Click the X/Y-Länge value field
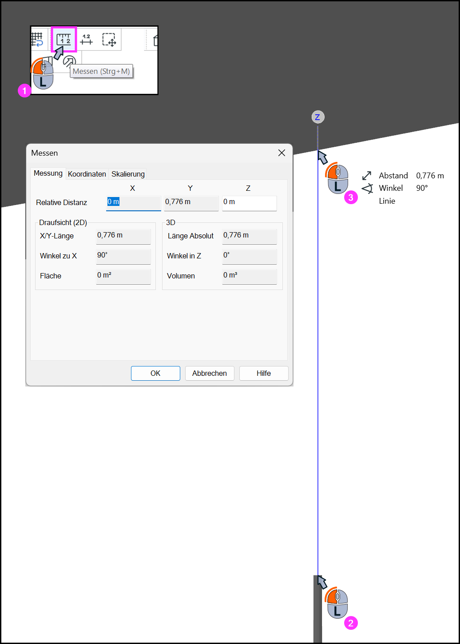The image size is (460, 644). pos(123,236)
